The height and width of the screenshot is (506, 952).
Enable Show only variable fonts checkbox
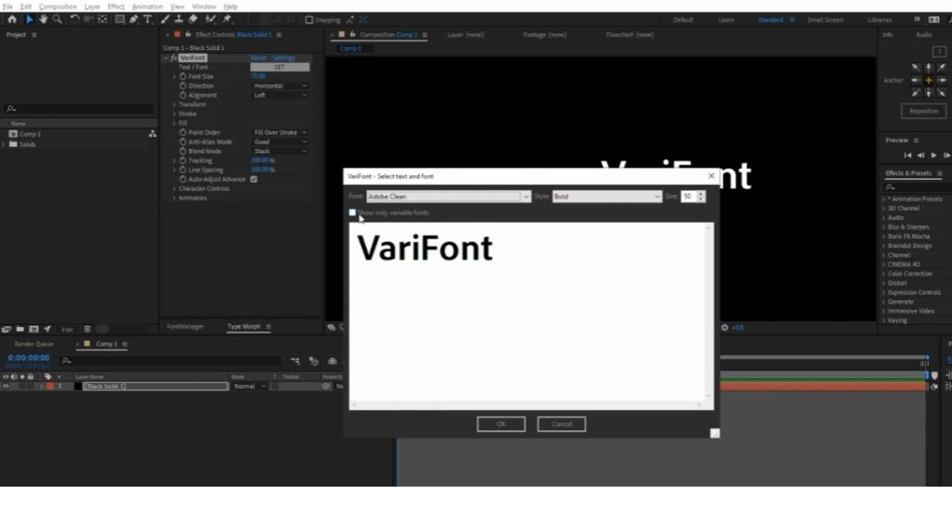[x=353, y=212]
